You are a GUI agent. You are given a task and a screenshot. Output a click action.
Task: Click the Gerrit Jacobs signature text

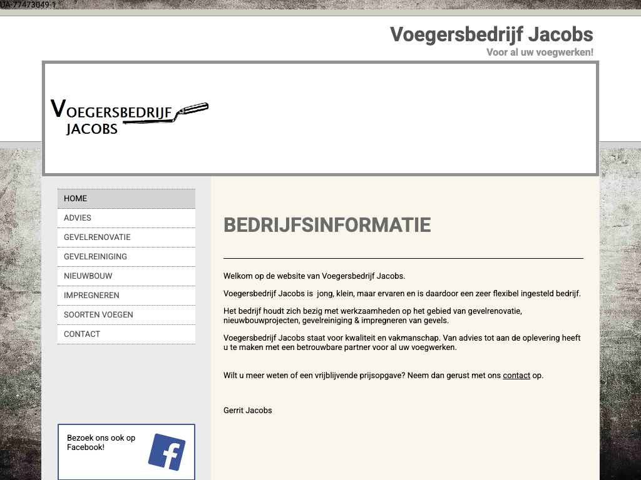click(248, 411)
